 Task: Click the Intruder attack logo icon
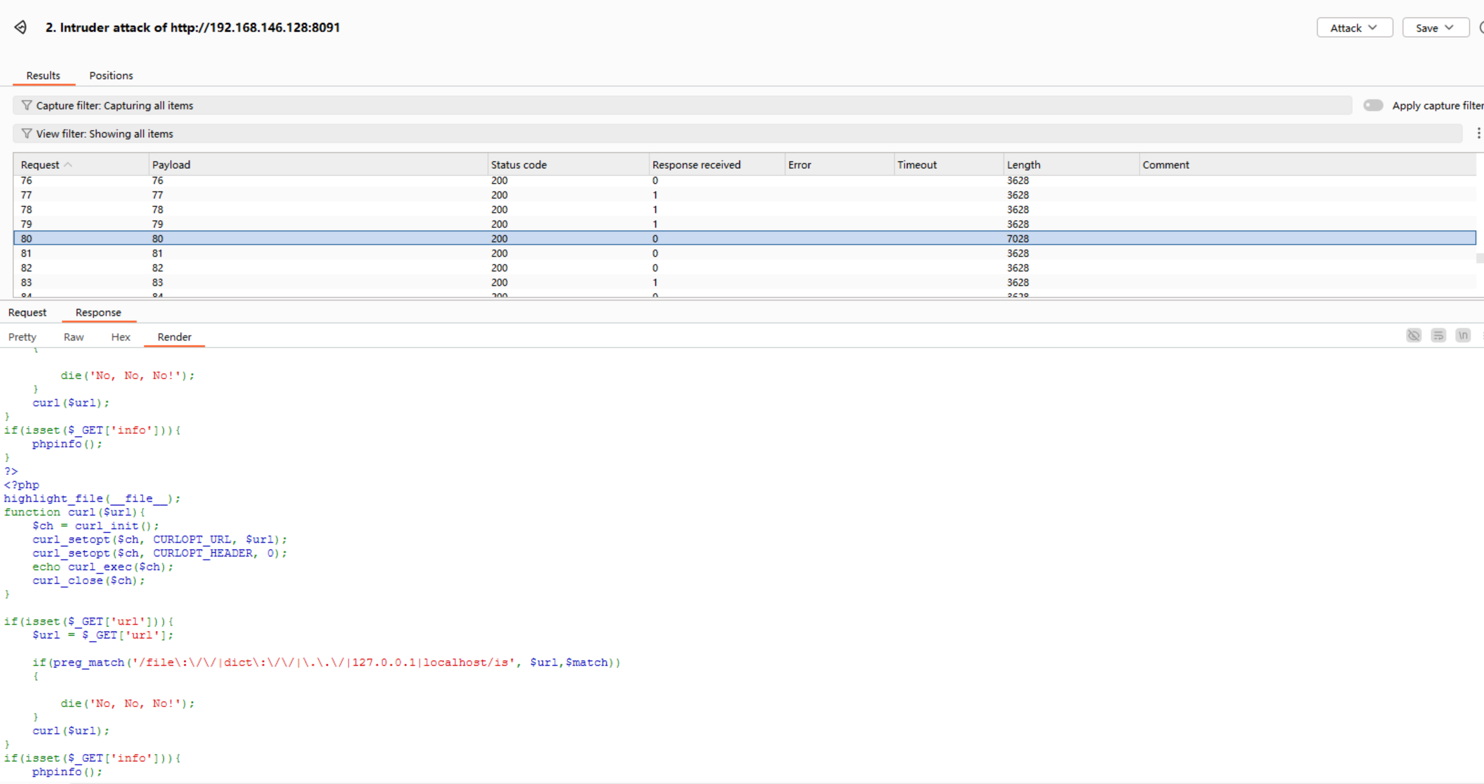(x=21, y=27)
